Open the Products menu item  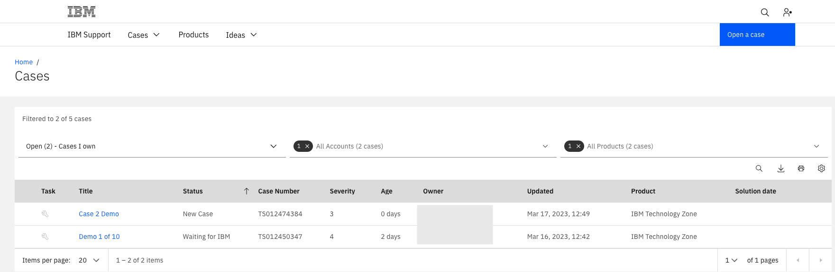coord(193,35)
